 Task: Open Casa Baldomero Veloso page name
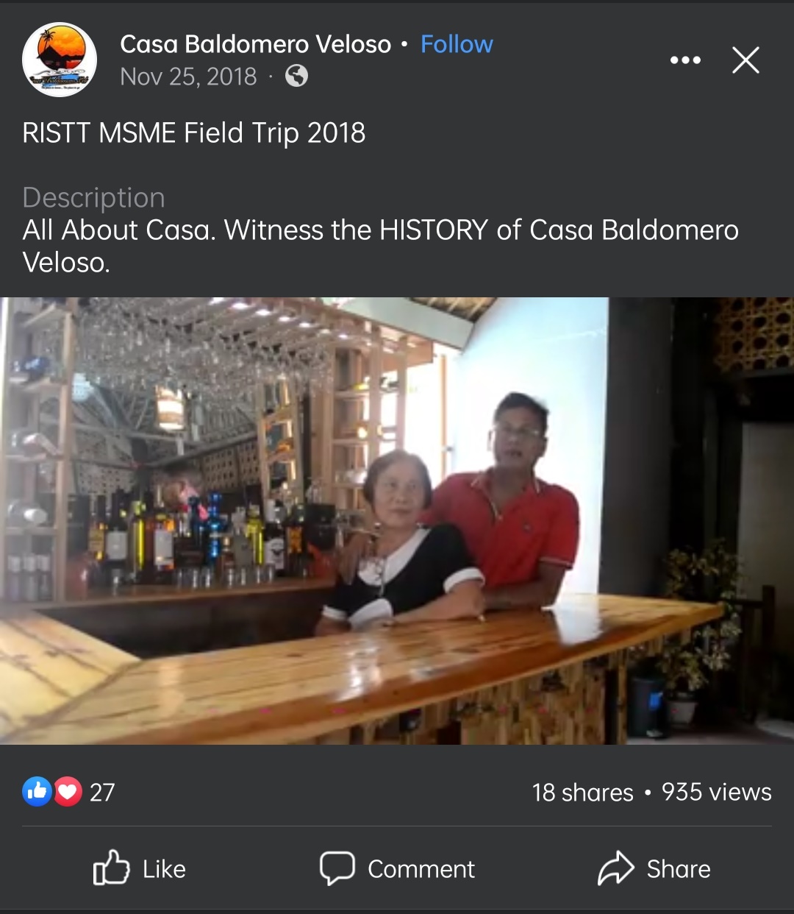tap(255, 44)
